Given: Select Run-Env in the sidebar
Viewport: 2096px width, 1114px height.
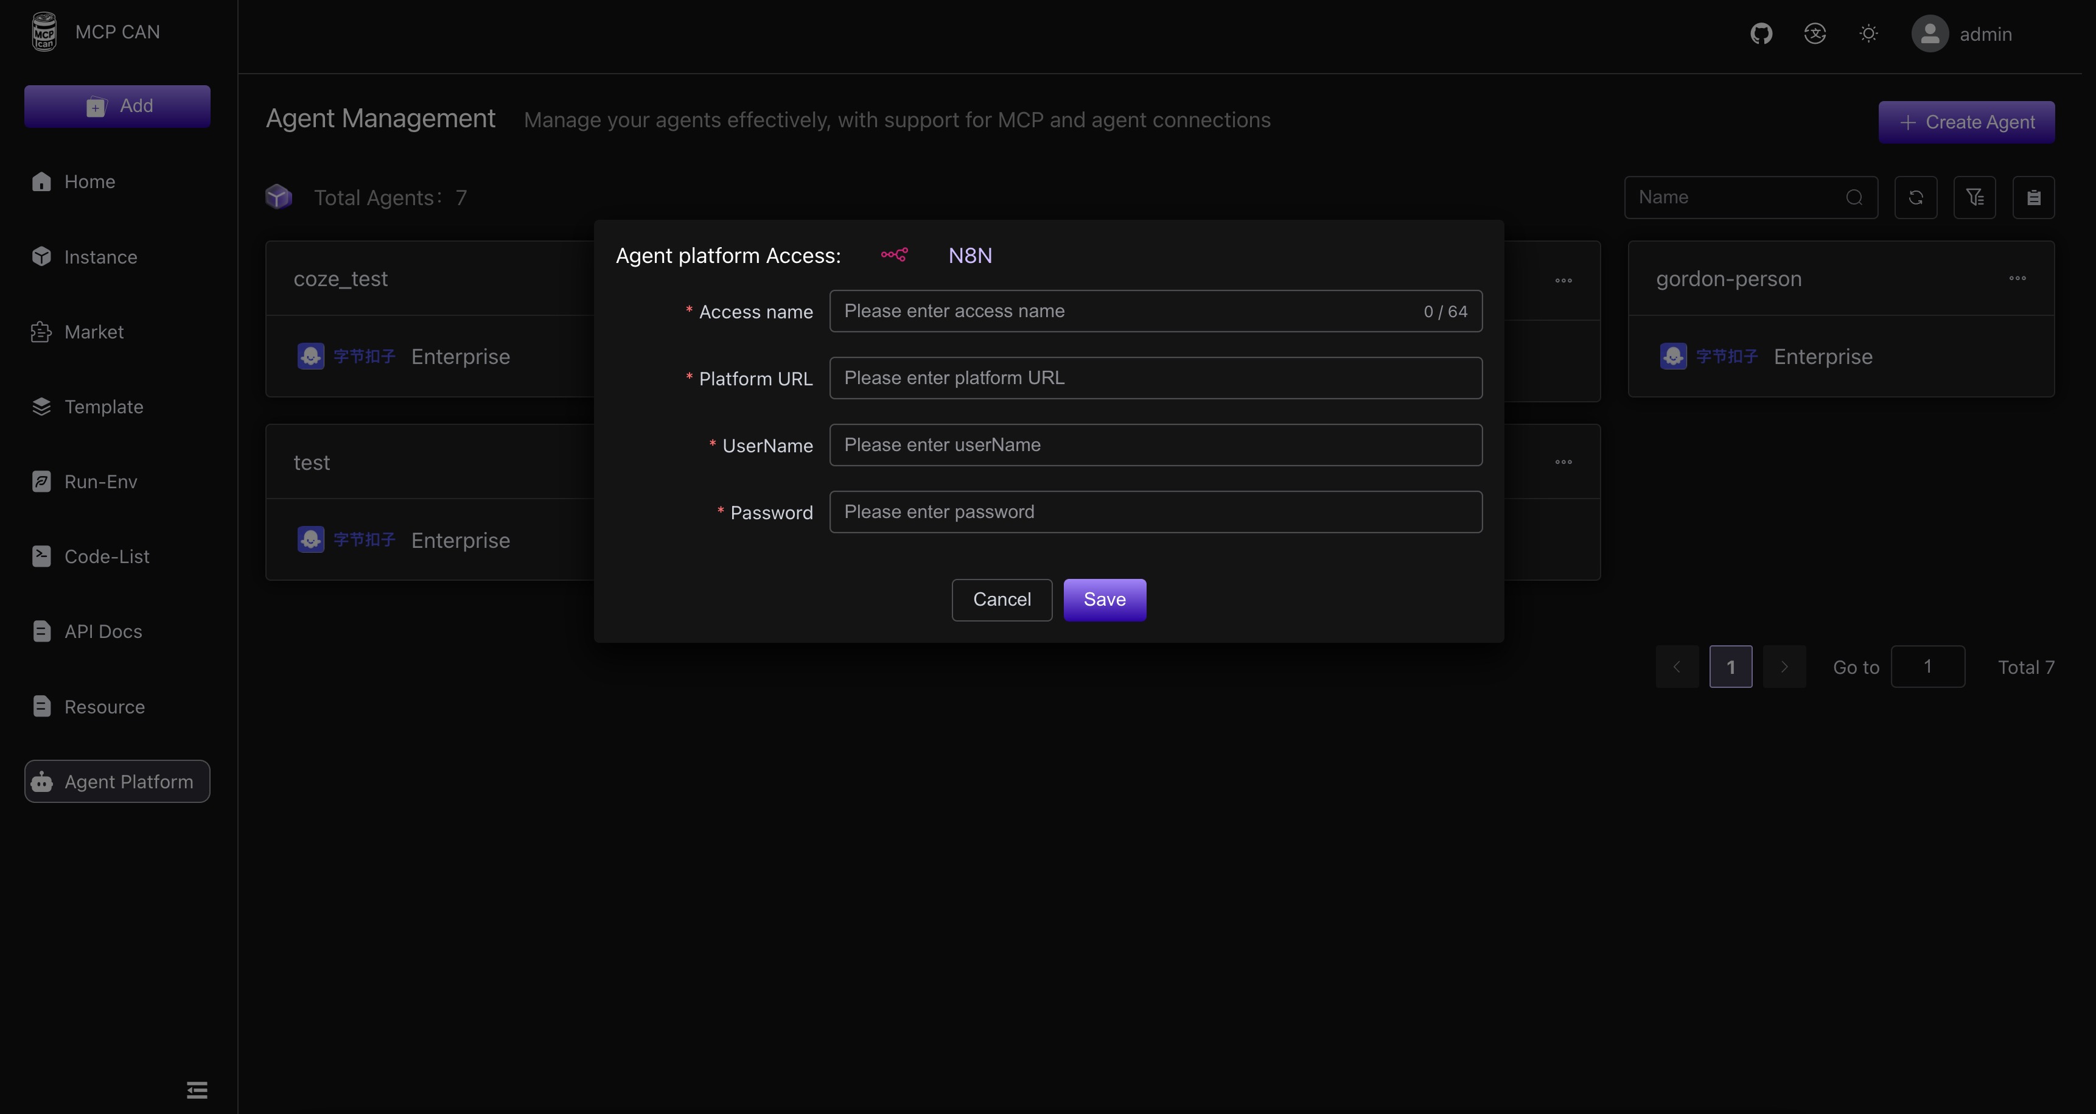Looking at the screenshot, I should tap(100, 482).
